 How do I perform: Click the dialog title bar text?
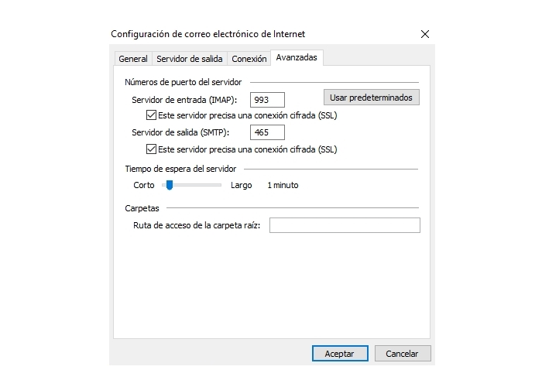click(x=208, y=34)
